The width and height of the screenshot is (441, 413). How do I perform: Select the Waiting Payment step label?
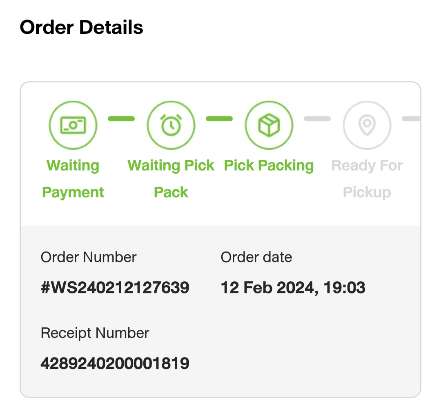[x=73, y=179]
